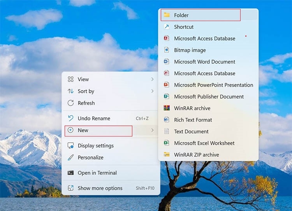Select Microsoft Access Database listed under Word Document
Image resolution: width=292 pixels, height=211 pixels.
(208, 73)
